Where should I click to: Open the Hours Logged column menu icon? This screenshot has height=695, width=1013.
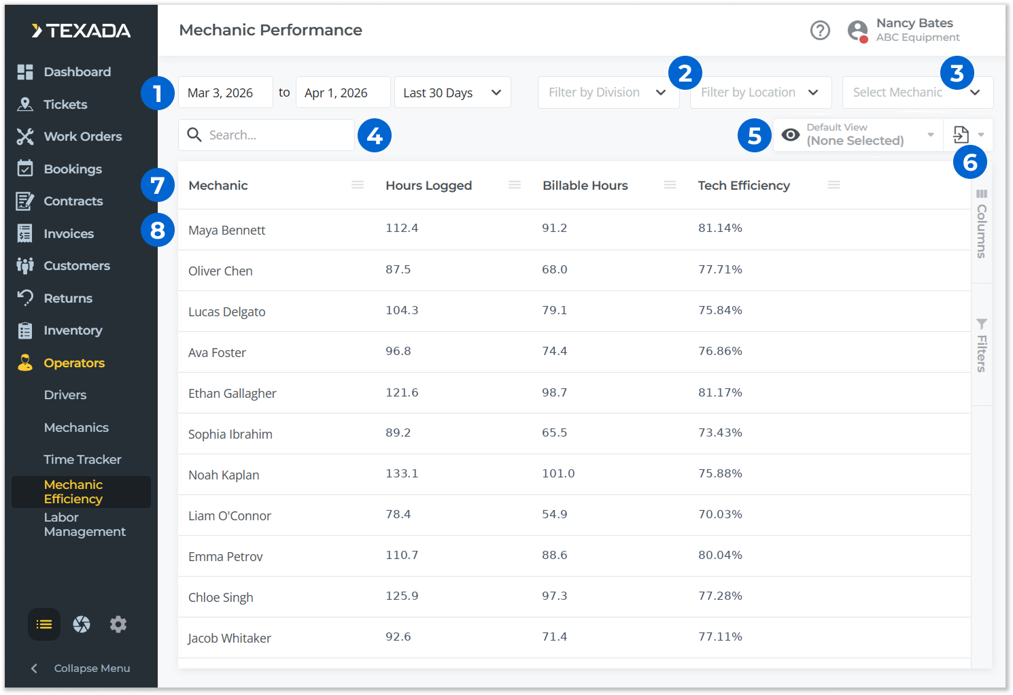515,185
